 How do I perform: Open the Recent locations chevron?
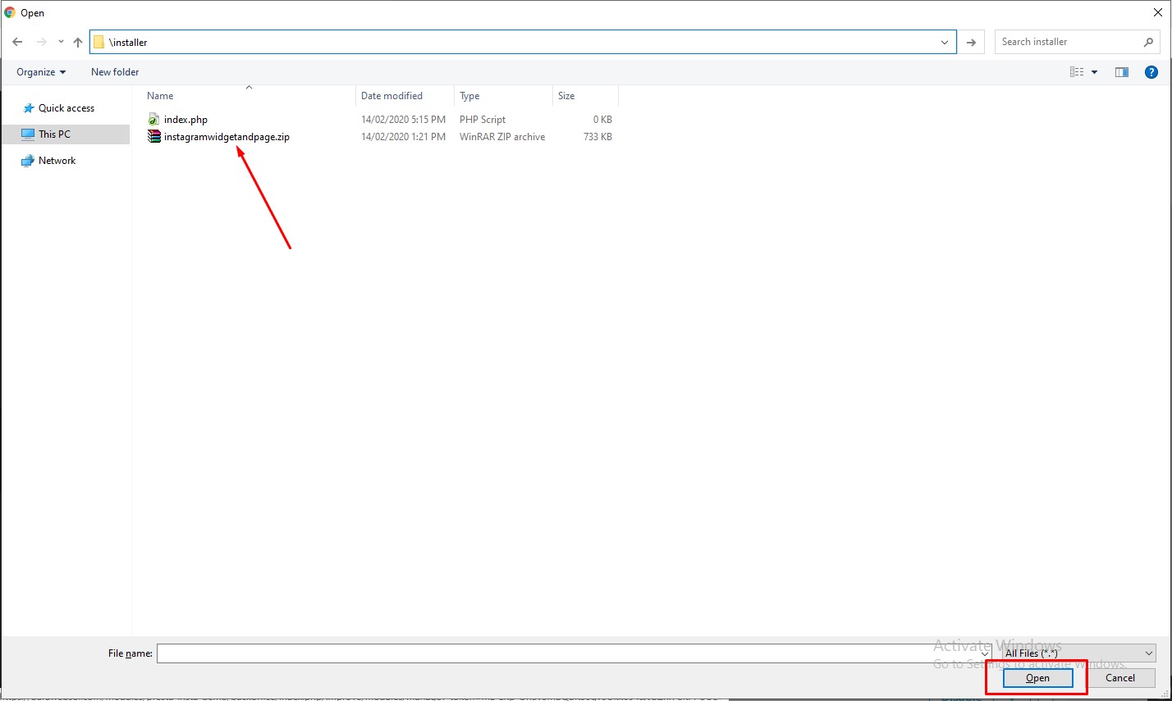point(61,42)
